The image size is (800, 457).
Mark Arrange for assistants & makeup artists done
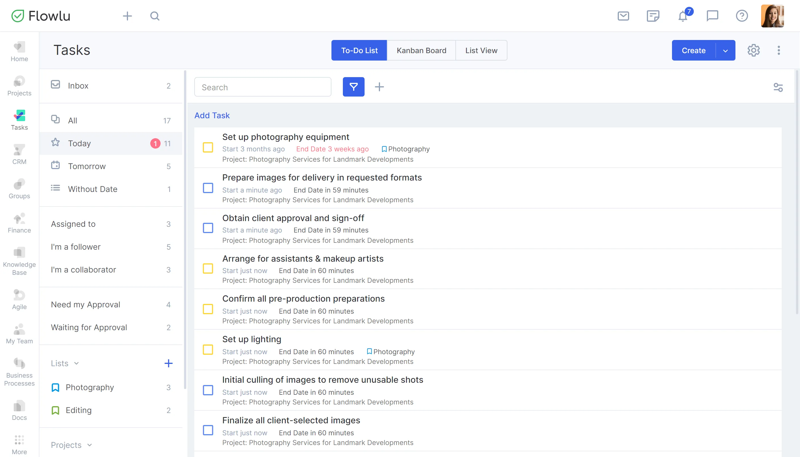click(x=208, y=269)
